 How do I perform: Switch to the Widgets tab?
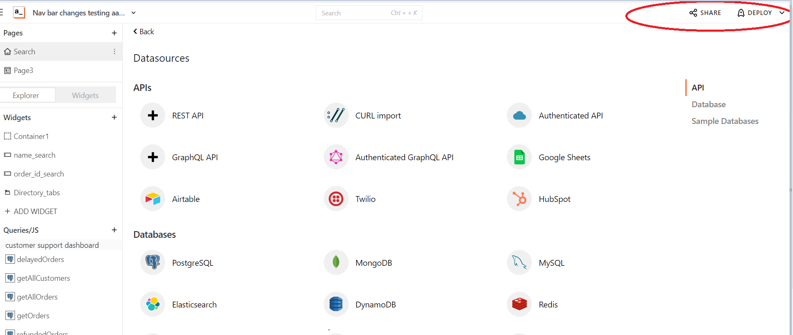coord(86,95)
